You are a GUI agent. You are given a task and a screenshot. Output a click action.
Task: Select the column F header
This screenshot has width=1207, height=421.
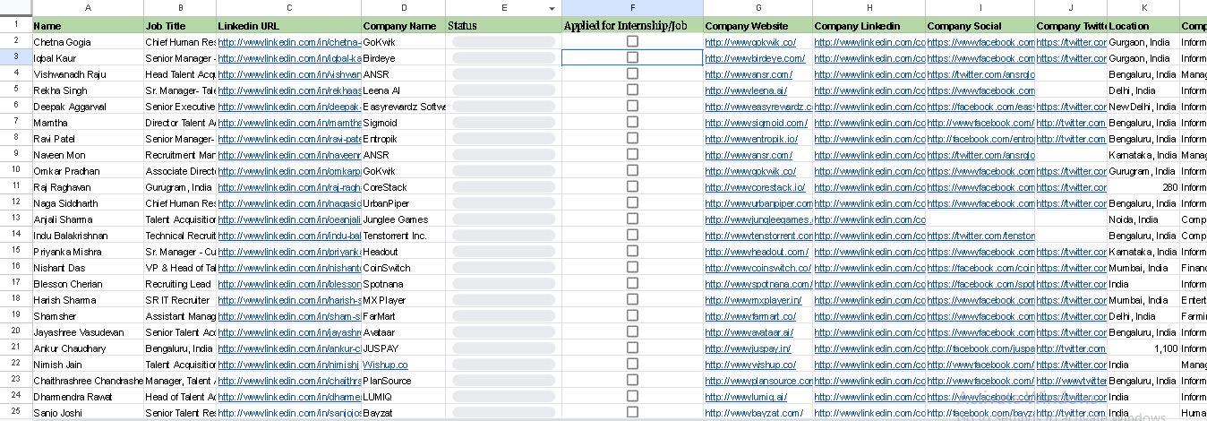click(632, 8)
